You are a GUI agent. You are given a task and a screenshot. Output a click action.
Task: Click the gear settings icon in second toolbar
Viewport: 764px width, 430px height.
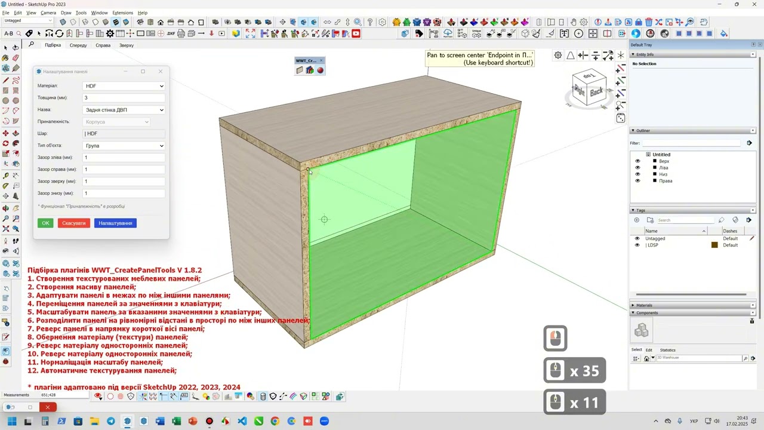click(110, 33)
